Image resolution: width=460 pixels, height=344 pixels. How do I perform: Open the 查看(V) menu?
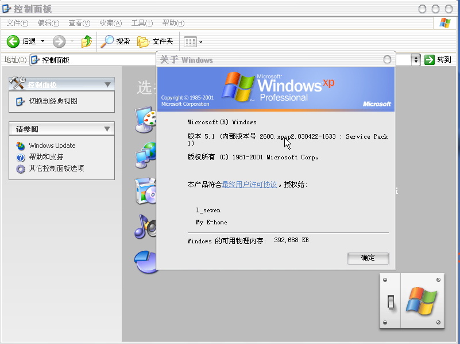pyautogui.click(x=79, y=23)
